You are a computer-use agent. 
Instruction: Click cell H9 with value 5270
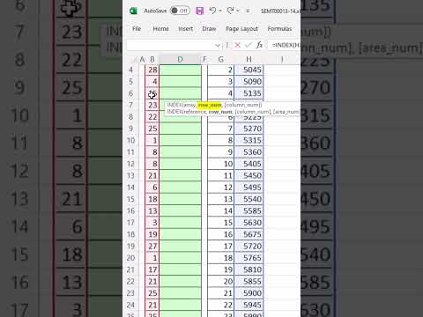point(249,129)
